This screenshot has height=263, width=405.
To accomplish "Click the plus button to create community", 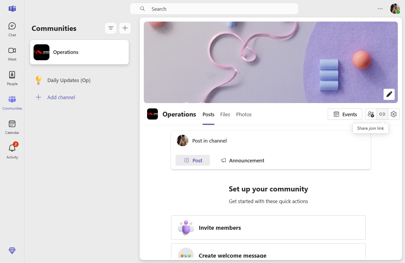I will (125, 28).
